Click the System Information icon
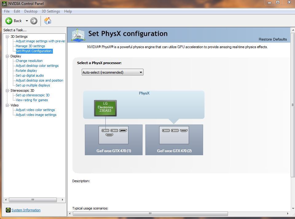 tap(8, 210)
